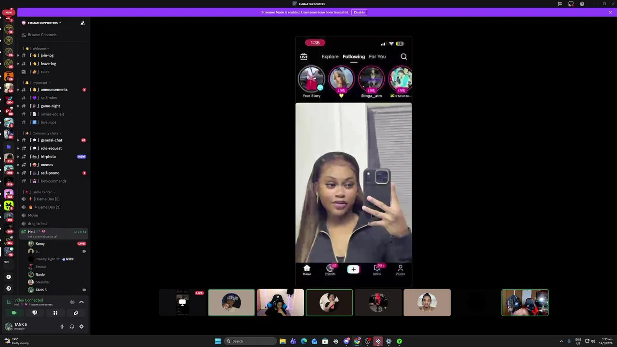Screen dimensions: 617x347
Task: Open the irl-photo channel marked NEW
Action: point(54,157)
